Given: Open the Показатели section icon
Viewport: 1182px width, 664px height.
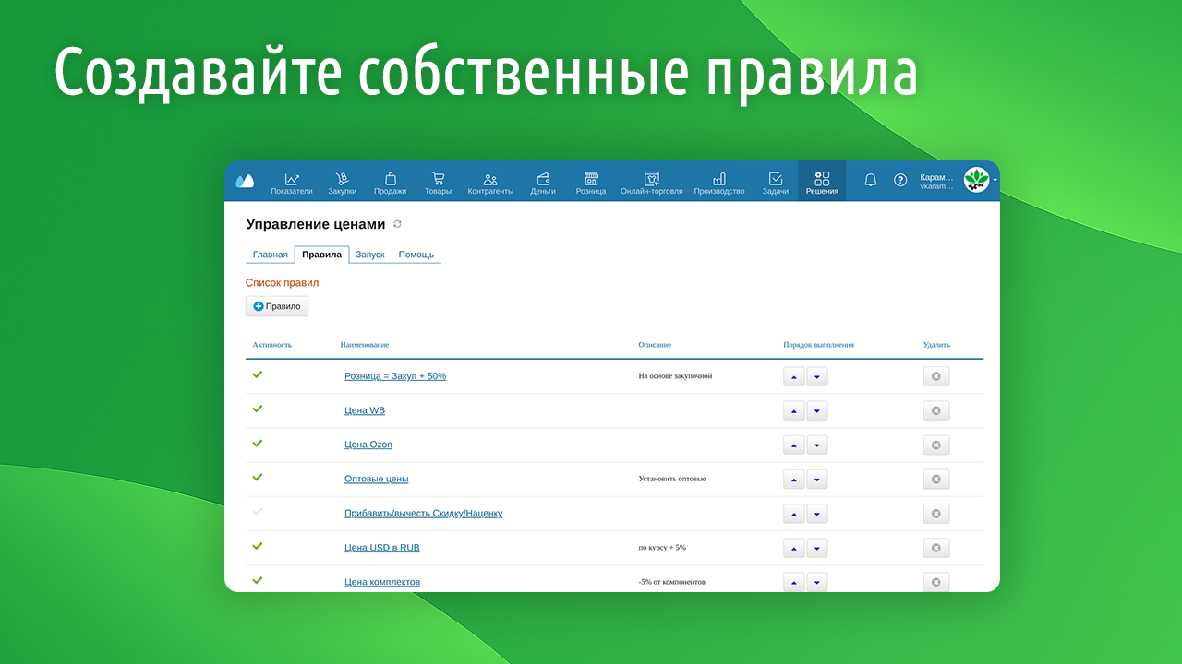Looking at the screenshot, I should point(292,180).
